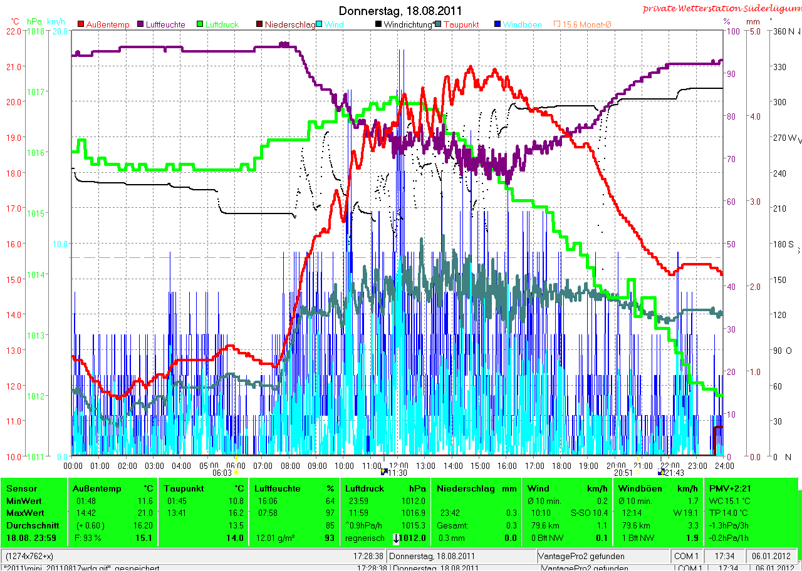Click the teal Taupunkt legend square
802x571 pixels.
(x=438, y=24)
